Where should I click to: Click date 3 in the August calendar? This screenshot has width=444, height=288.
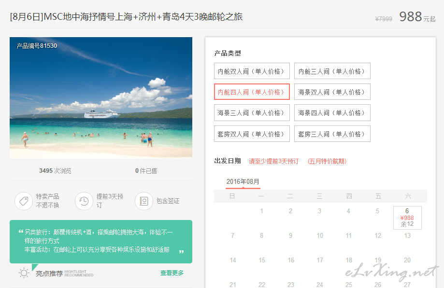319,211
